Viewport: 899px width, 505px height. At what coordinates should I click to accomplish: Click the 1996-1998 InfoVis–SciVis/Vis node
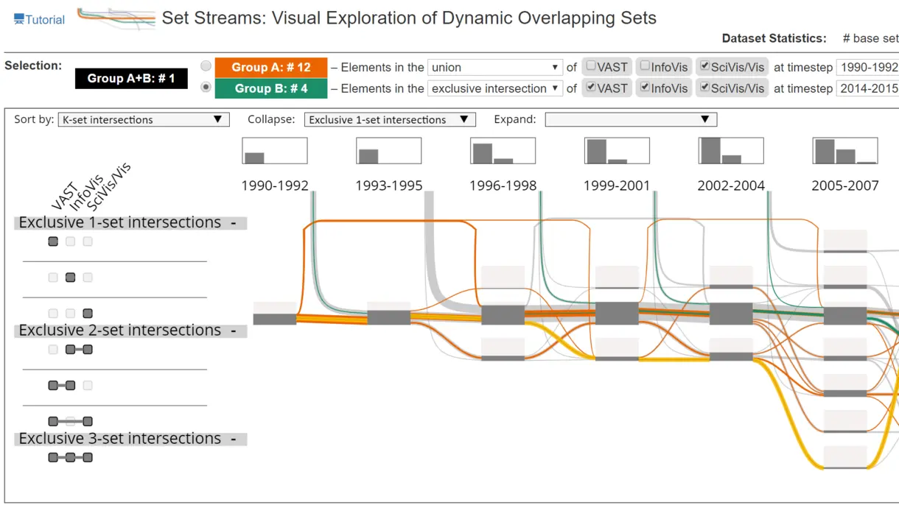[503, 359]
